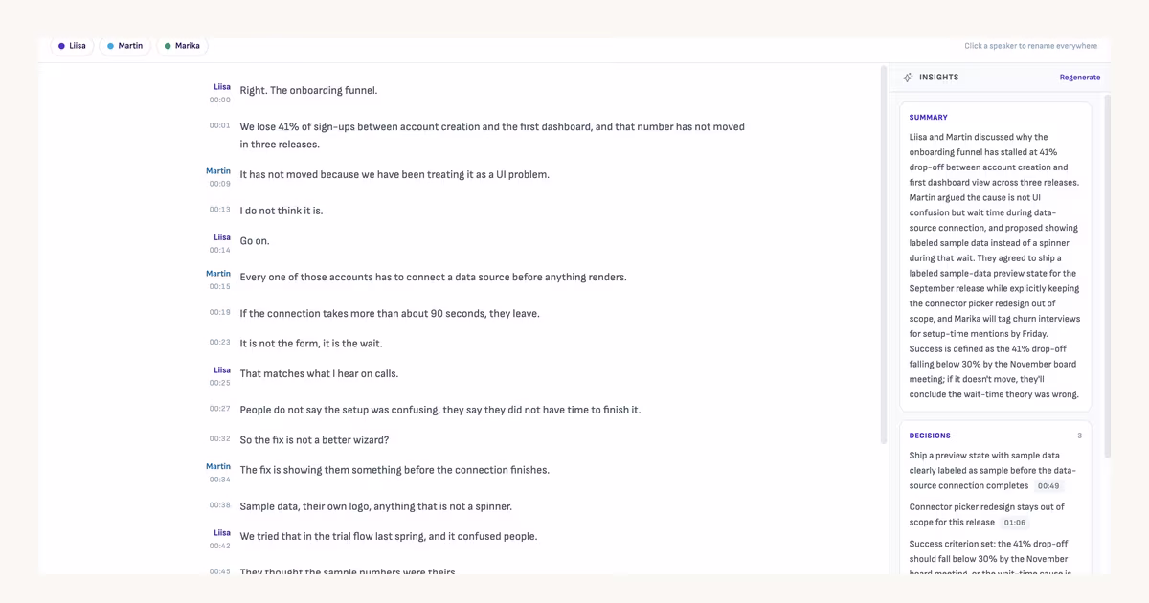Select the Marika speaker chip
The height and width of the screenshot is (603, 1149).
tap(182, 46)
